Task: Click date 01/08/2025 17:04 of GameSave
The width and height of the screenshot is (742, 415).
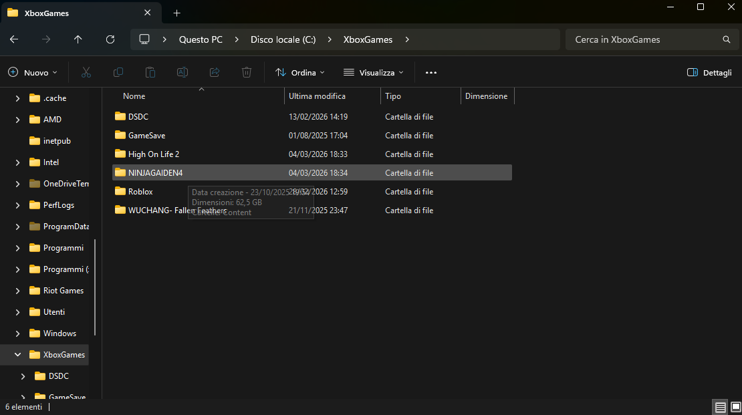Action: (318, 136)
